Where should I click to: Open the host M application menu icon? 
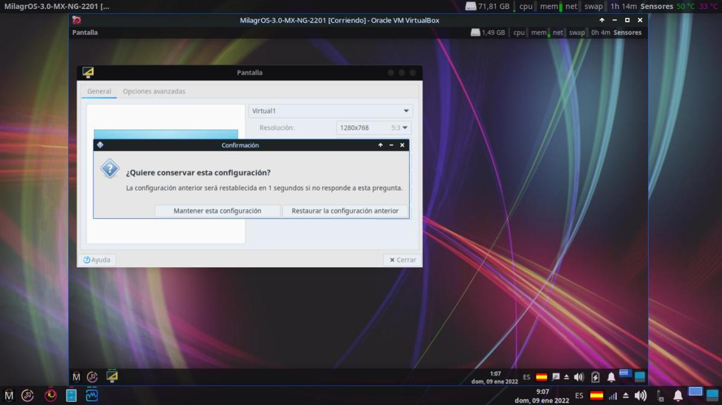[9, 395]
